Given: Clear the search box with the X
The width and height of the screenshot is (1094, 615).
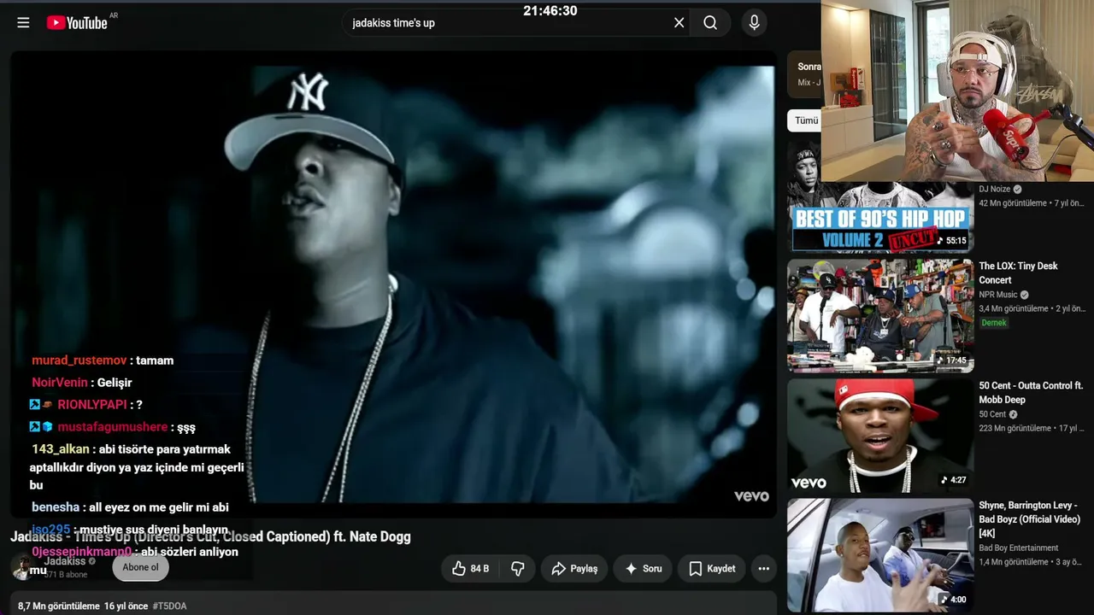Looking at the screenshot, I should (679, 23).
